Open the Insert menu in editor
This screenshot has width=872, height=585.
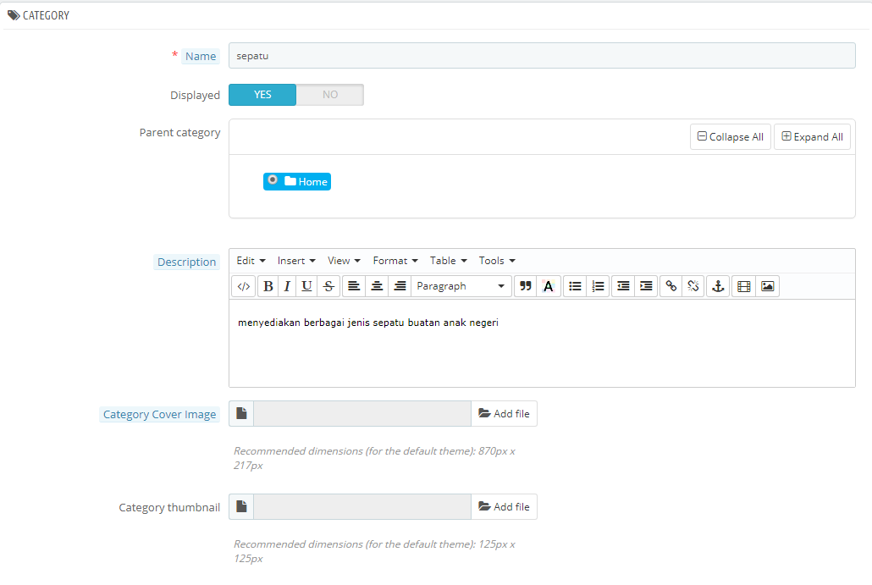pos(296,261)
